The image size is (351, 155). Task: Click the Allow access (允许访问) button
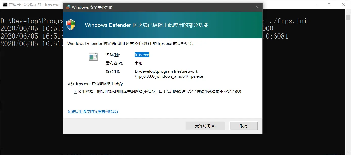[205, 126]
